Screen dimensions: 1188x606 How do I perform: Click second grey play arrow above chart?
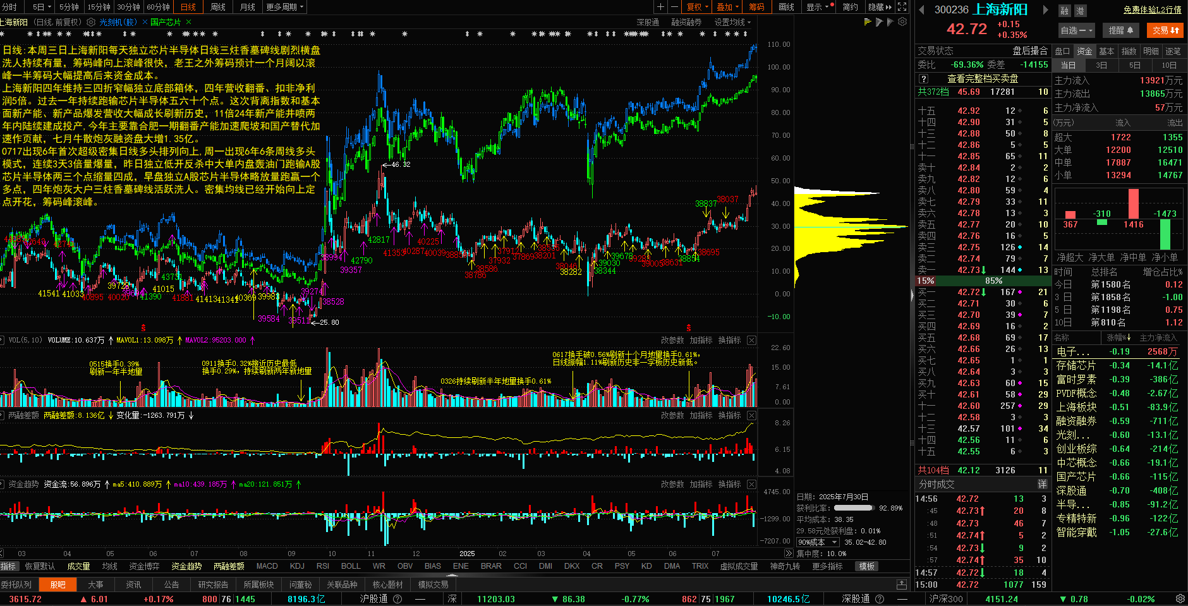point(890,21)
